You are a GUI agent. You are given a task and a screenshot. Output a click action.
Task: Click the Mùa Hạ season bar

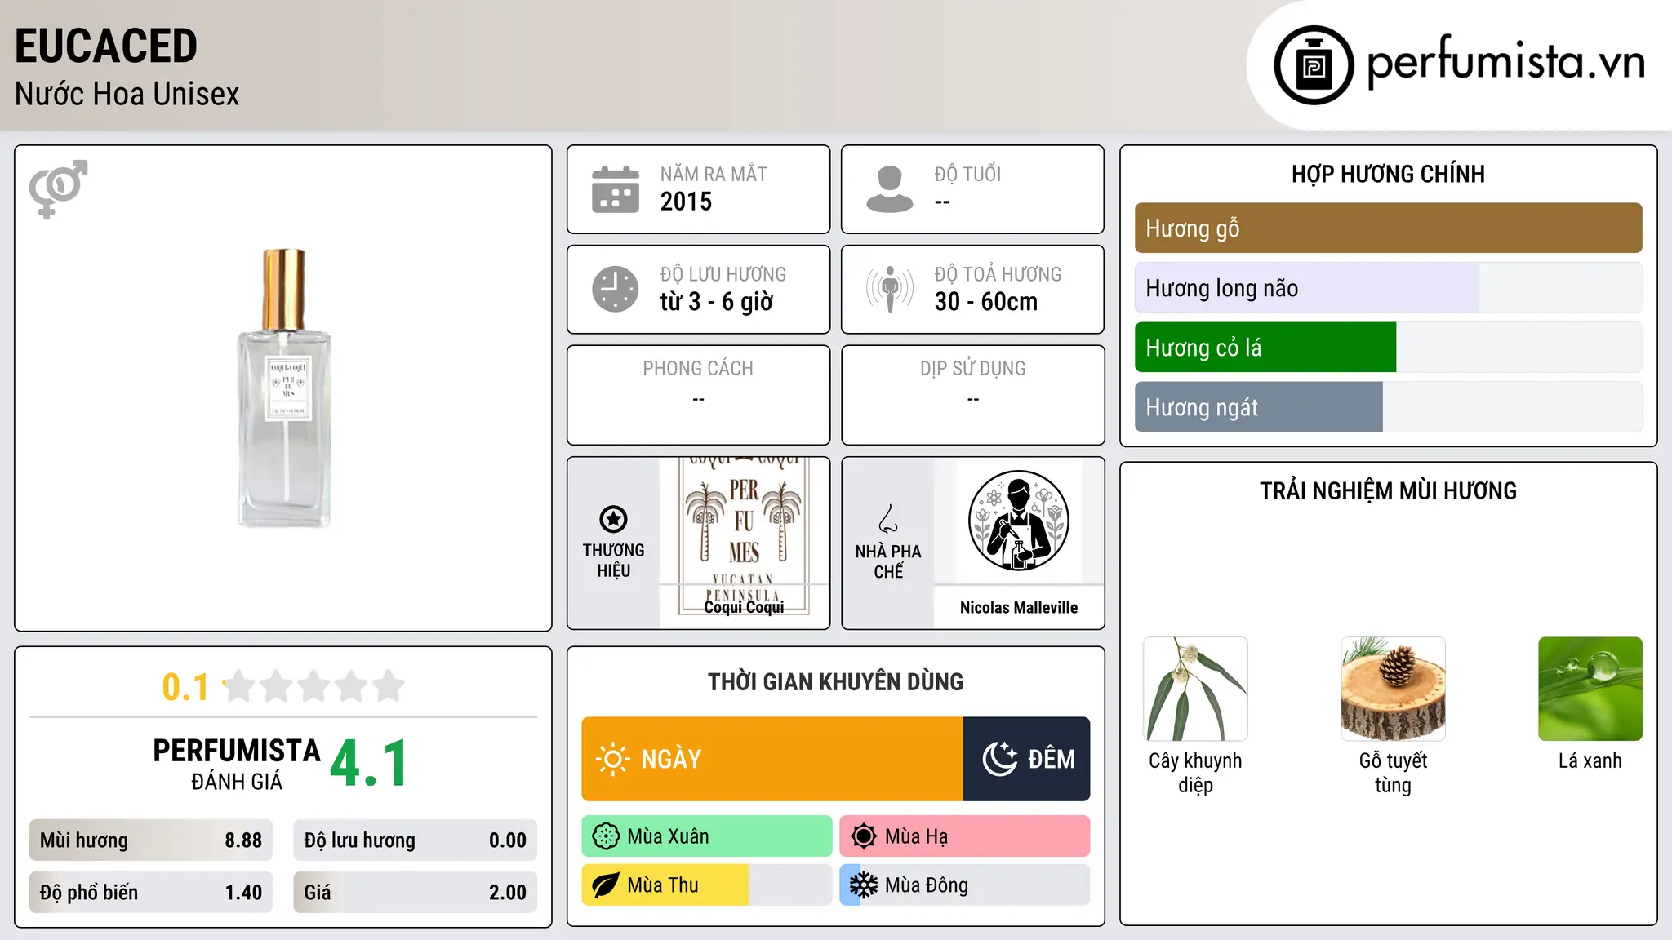964,836
